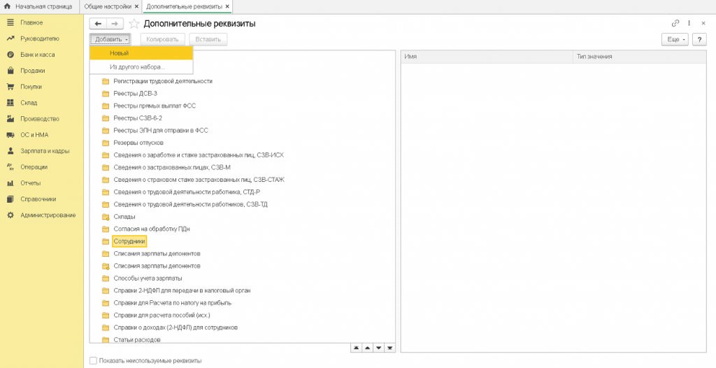716x368 pixels.
Task: Click home icon of Начальная страница
Action: click(7, 7)
